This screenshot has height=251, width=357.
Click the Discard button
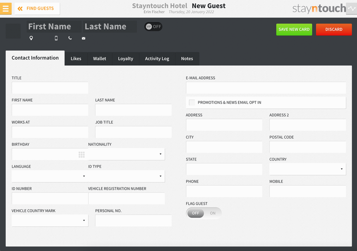click(x=334, y=29)
